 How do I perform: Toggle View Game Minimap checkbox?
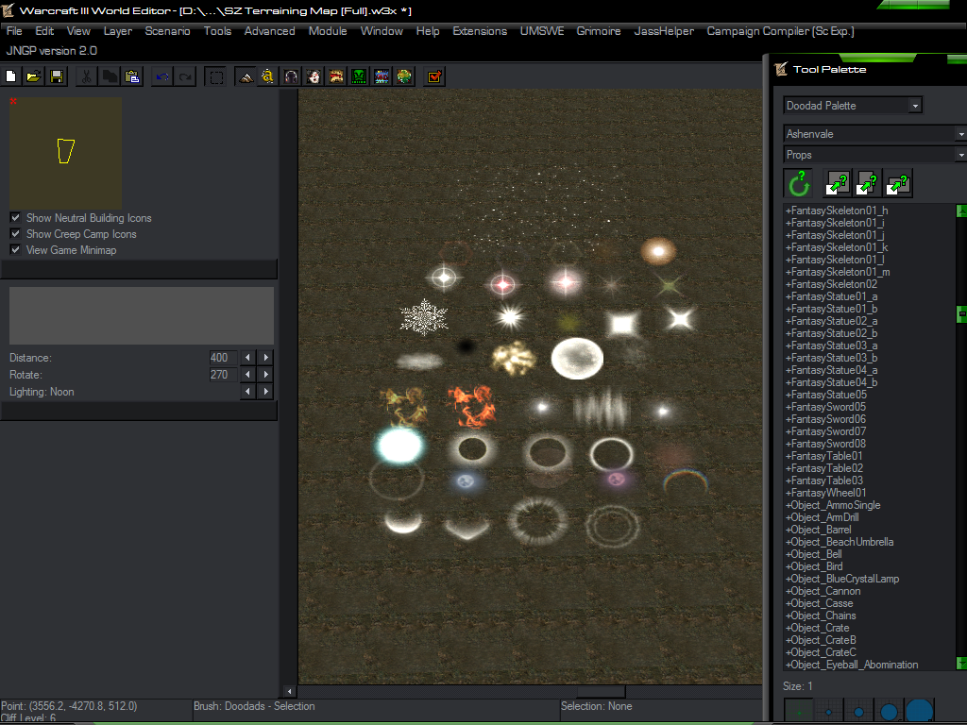[x=15, y=249]
